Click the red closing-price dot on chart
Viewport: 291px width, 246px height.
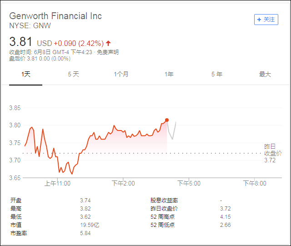(167, 120)
